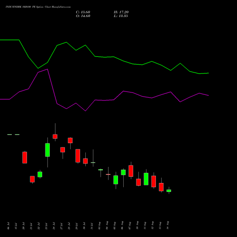Click the 28 Jul date label

69,226
